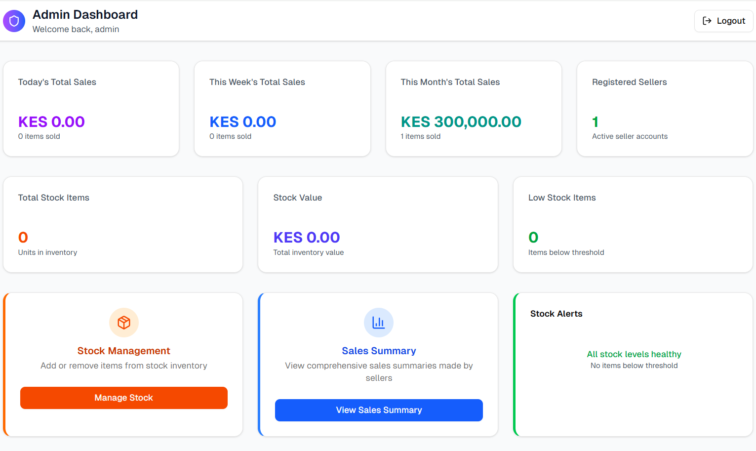This screenshot has width=756, height=451.
Task: Click the Admin Dashboard heading
Action: (85, 15)
